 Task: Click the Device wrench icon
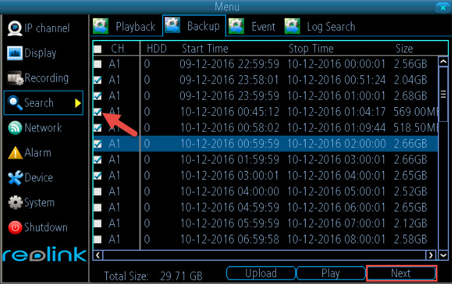tap(15, 177)
